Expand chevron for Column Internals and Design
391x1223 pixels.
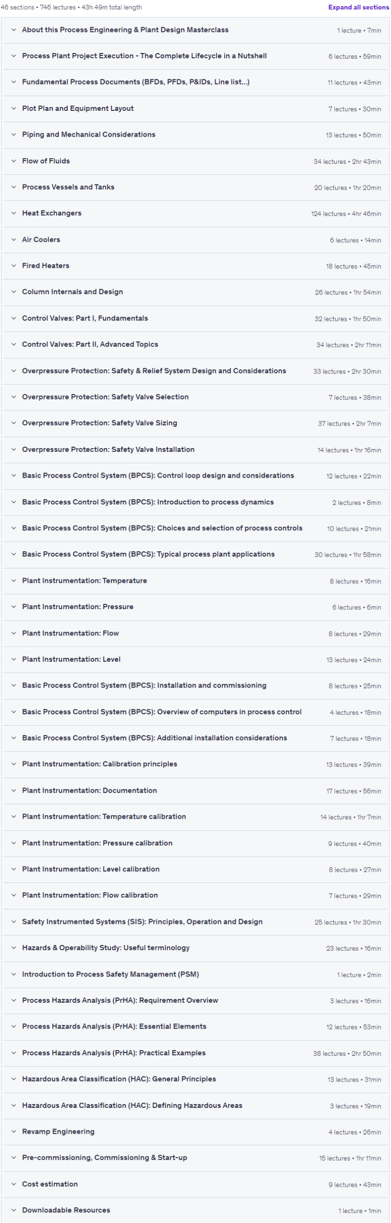tap(13, 292)
